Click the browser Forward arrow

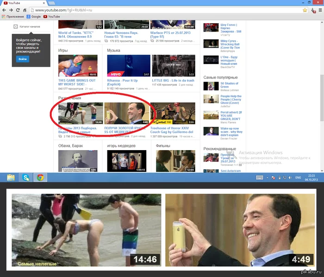coord(11,10)
